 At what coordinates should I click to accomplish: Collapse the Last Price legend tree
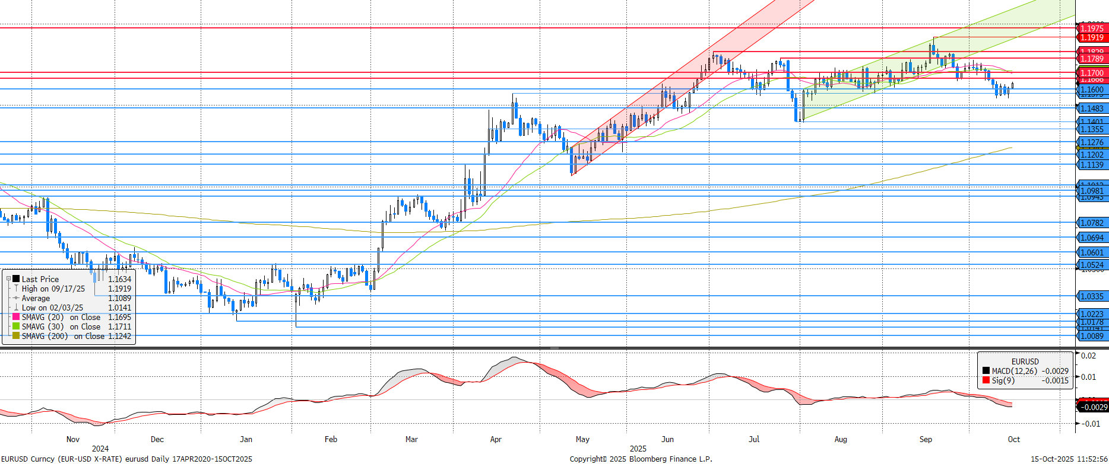pos(8,279)
